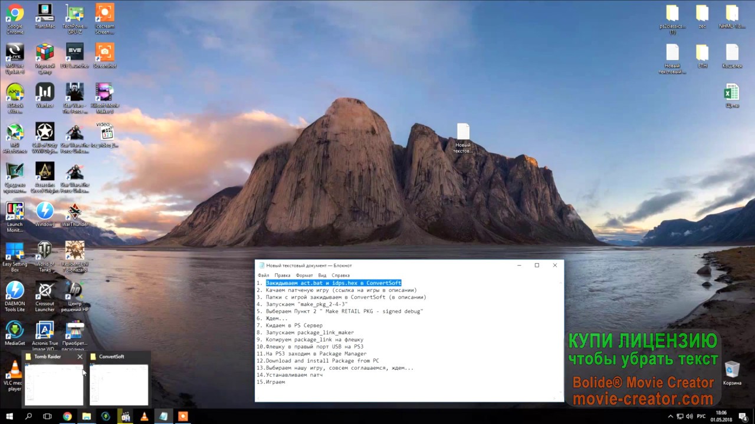Image resolution: width=755 pixels, height=424 pixels.
Task: Click line 'Запускаем package_link_maker'
Action: pyautogui.click(x=310, y=332)
